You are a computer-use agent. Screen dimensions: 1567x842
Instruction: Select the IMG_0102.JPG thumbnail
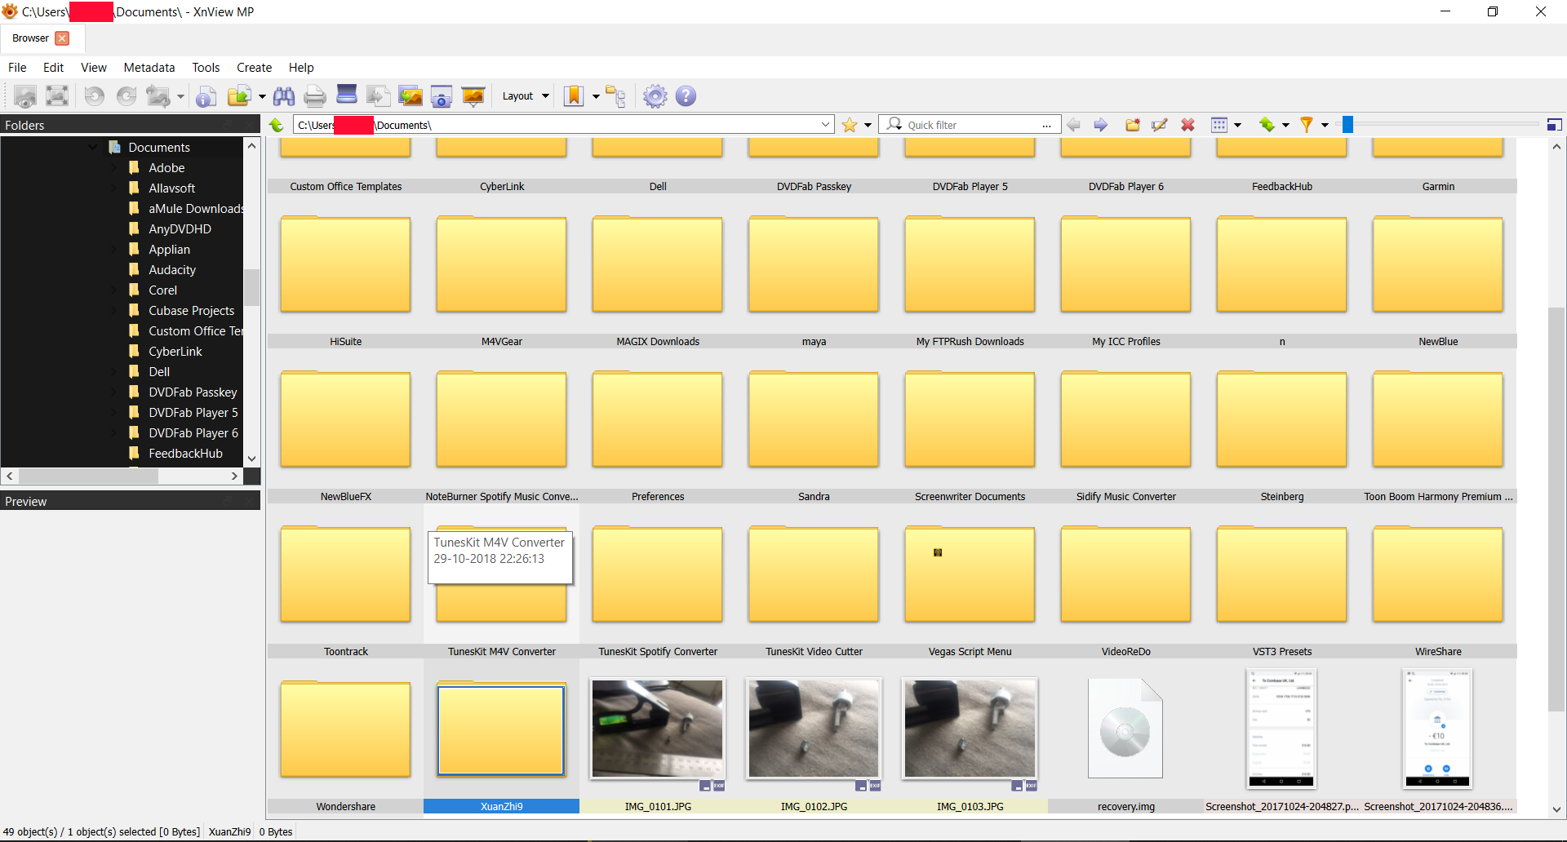814,729
